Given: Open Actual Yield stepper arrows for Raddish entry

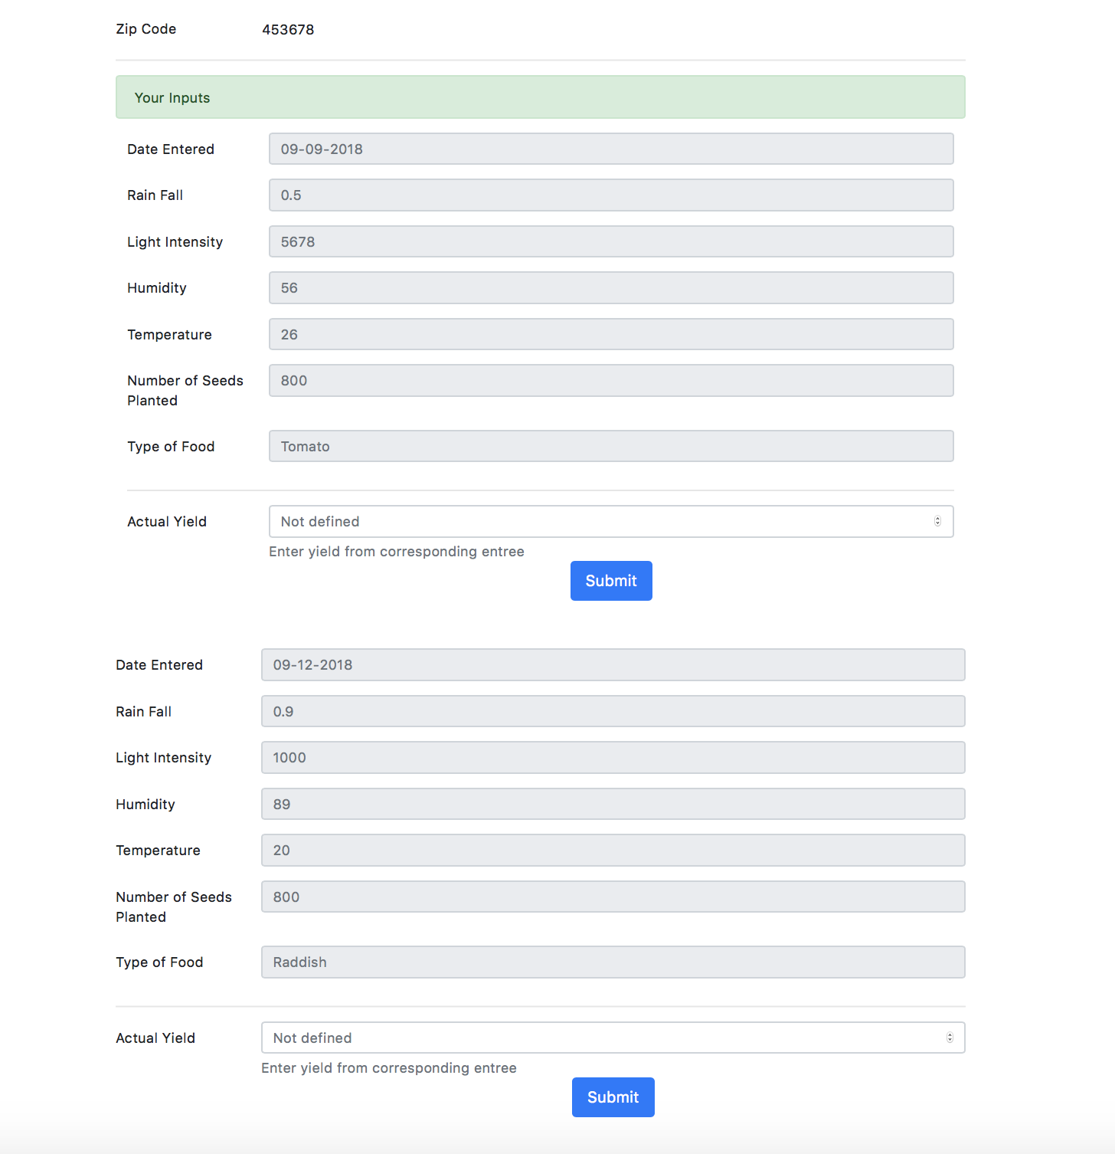Looking at the screenshot, I should tap(950, 1038).
